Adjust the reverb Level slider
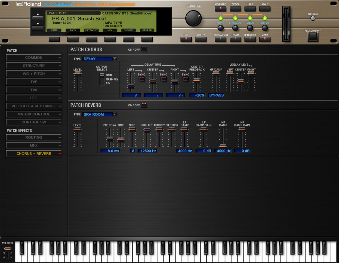This screenshot has width=339, height=263. click(x=77, y=129)
